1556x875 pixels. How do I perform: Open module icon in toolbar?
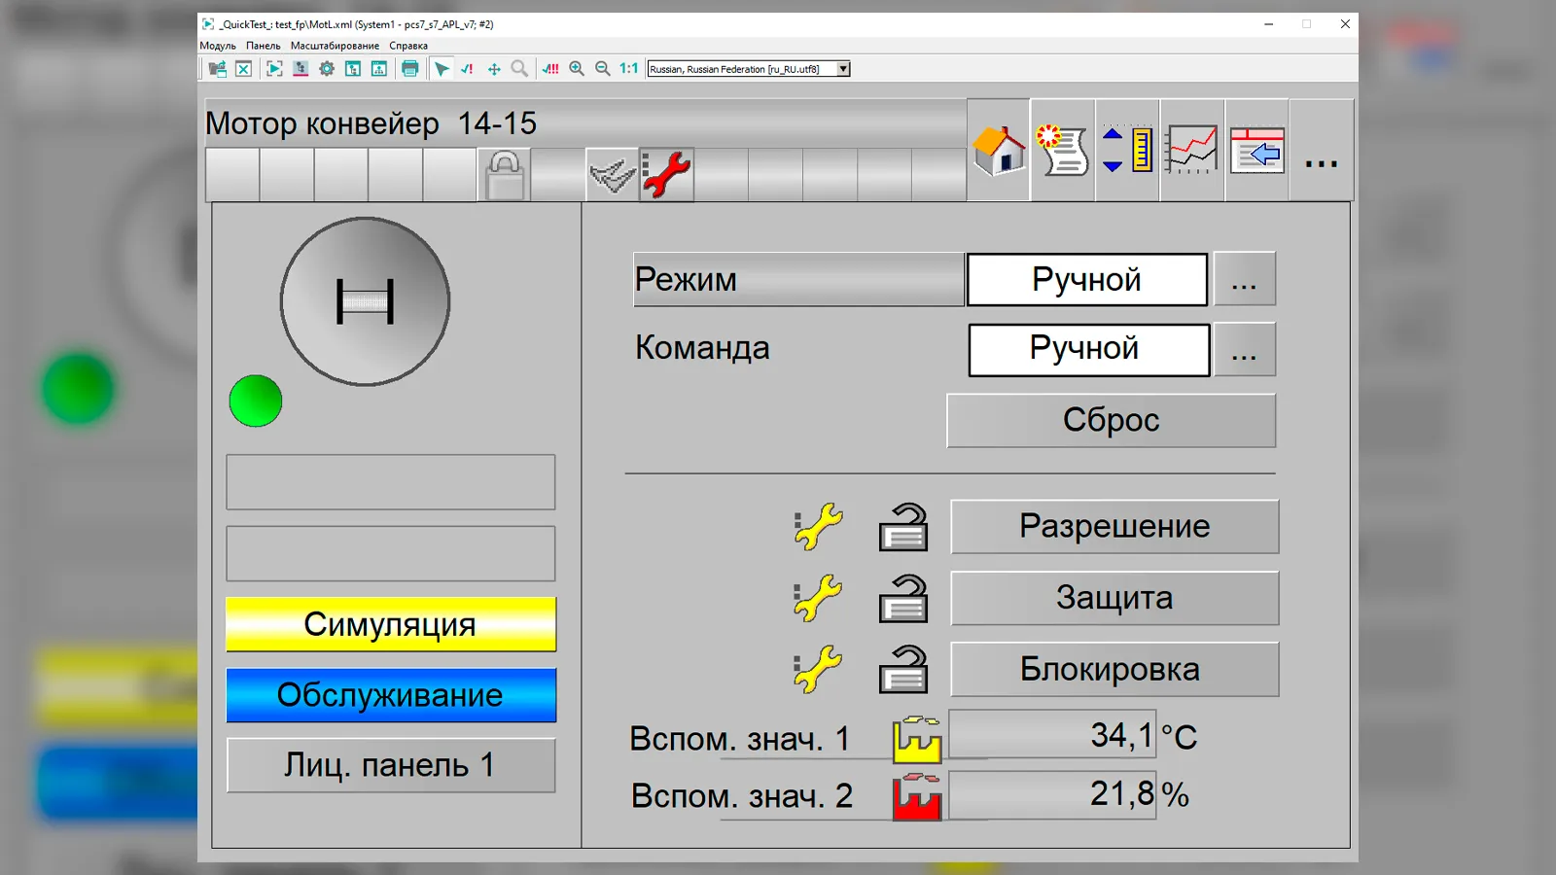coord(217,69)
